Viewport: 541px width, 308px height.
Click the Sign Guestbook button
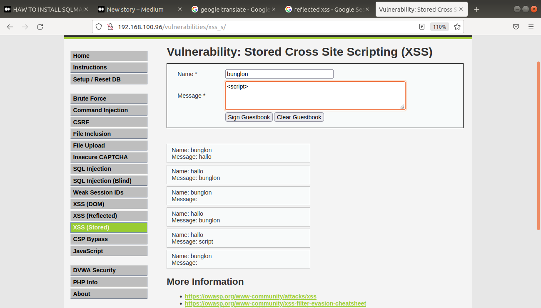249,117
